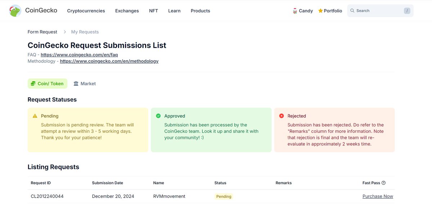Open the Exchanges menu
Viewport: 432px width, 206px height.
[x=127, y=11]
